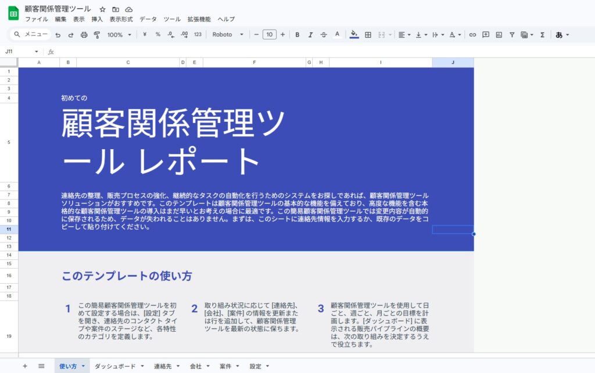595x373 pixels.
Task: Click the add new sheet plus button
Action: coord(24,366)
